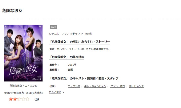Click the fifth empty rating star
181x108 pixels.
pyautogui.click(x=27, y=99)
